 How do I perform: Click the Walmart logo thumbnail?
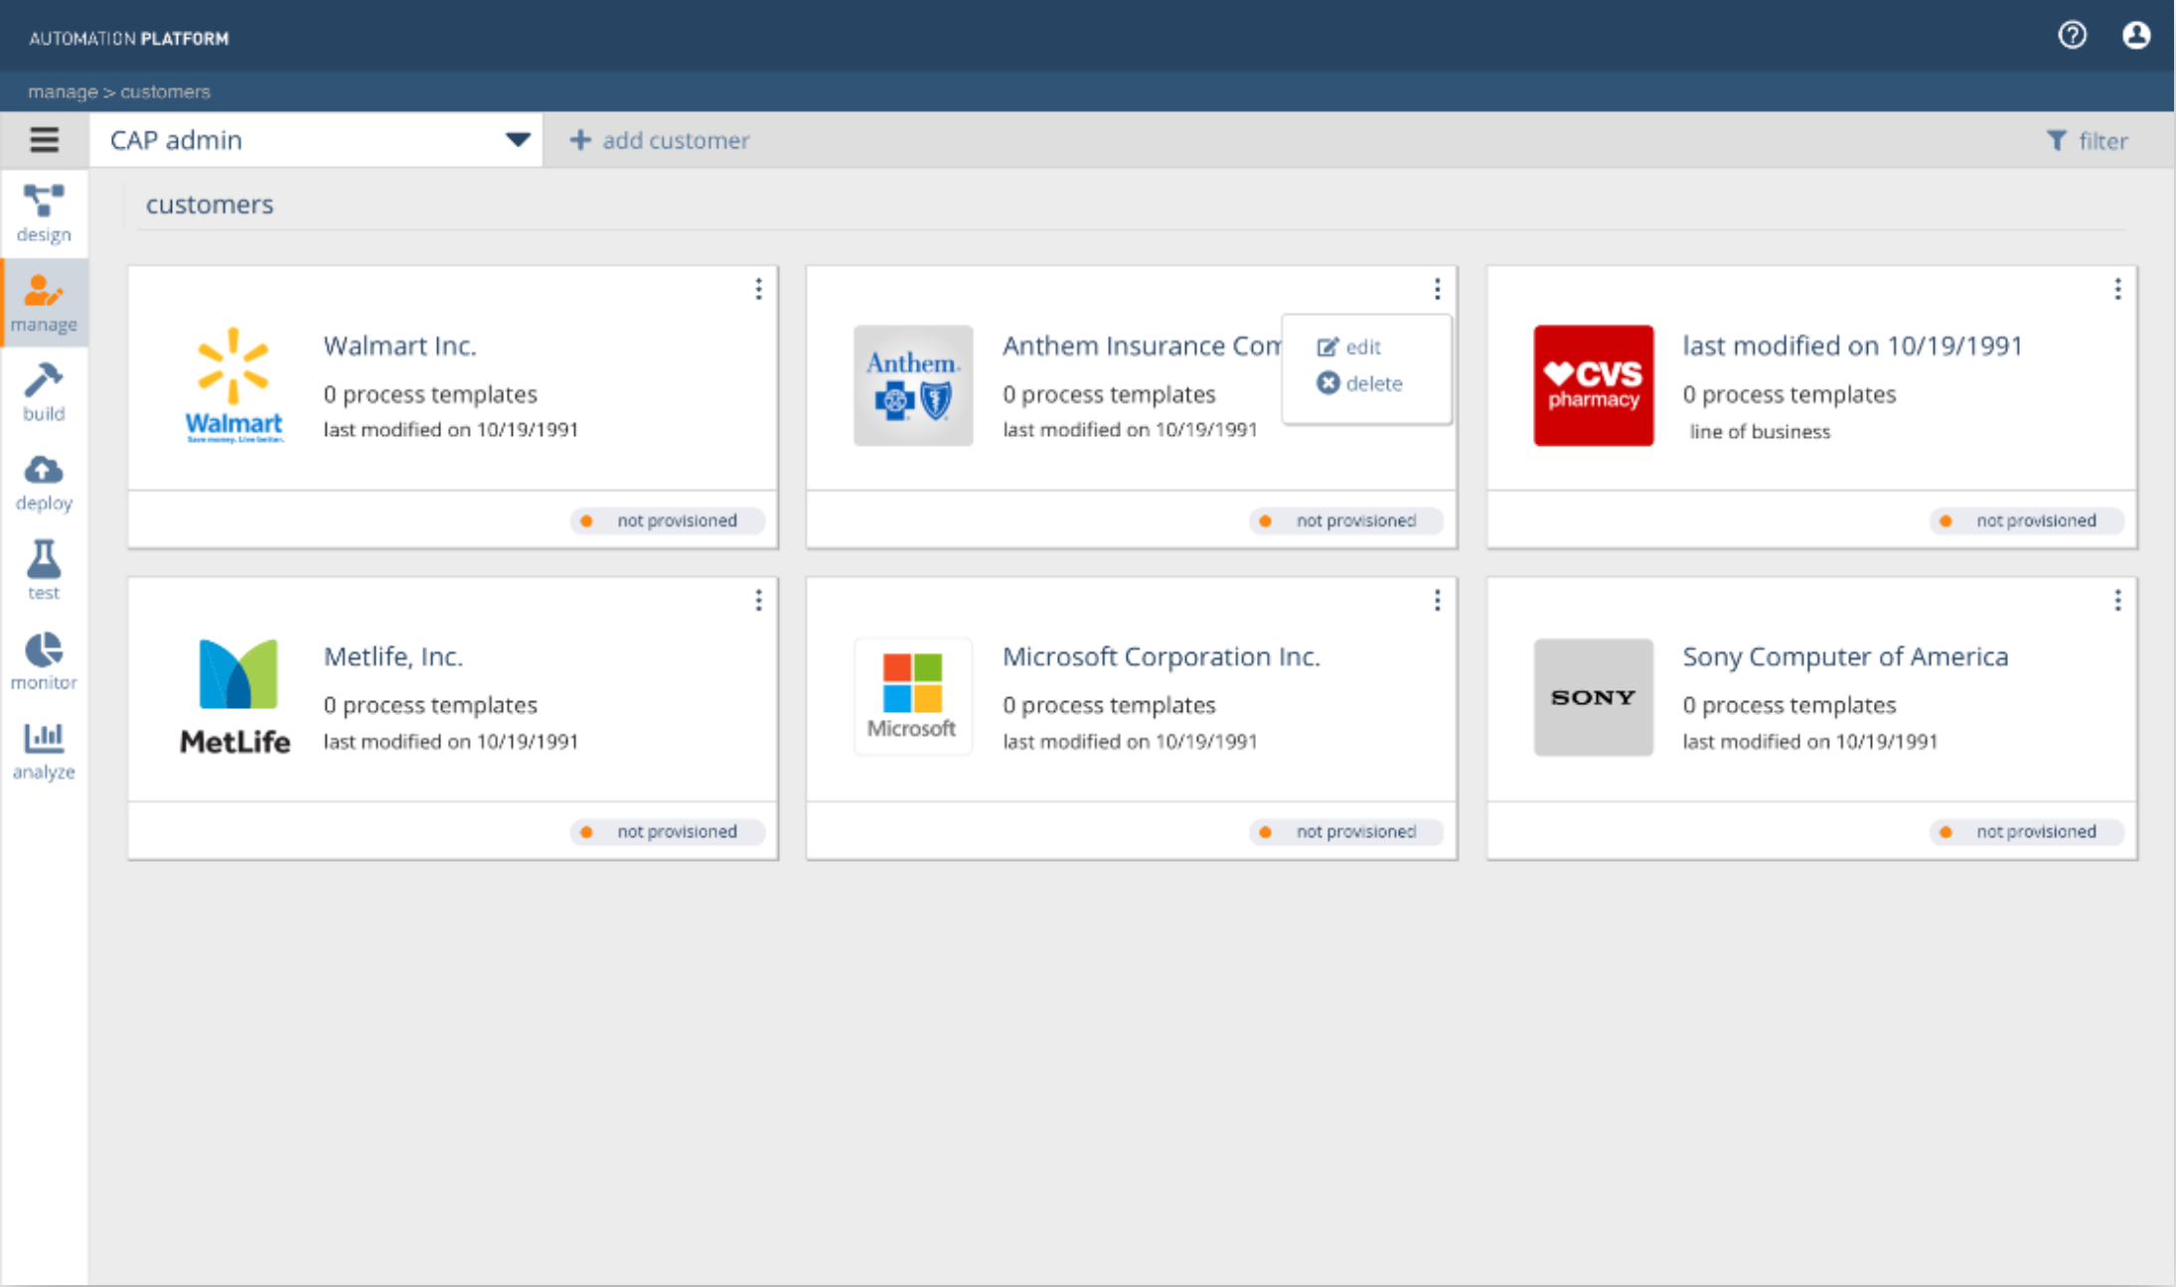point(233,385)
